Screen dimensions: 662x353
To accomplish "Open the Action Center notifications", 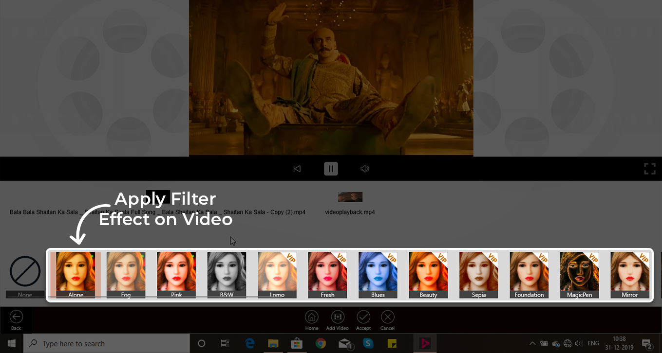I will click(648, 344).
